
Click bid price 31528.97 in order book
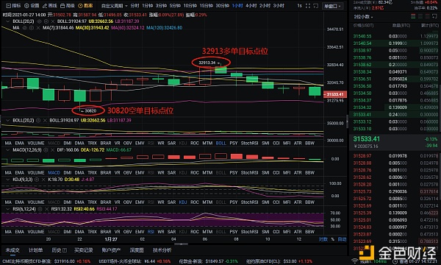coord(362,156)
